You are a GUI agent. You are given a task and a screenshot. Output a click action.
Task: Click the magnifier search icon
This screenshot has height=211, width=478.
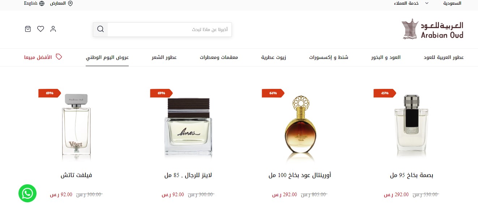click(101, 29)
